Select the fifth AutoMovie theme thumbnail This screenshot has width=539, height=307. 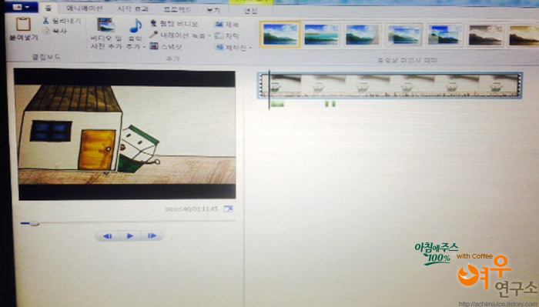[x=445, y=35]
